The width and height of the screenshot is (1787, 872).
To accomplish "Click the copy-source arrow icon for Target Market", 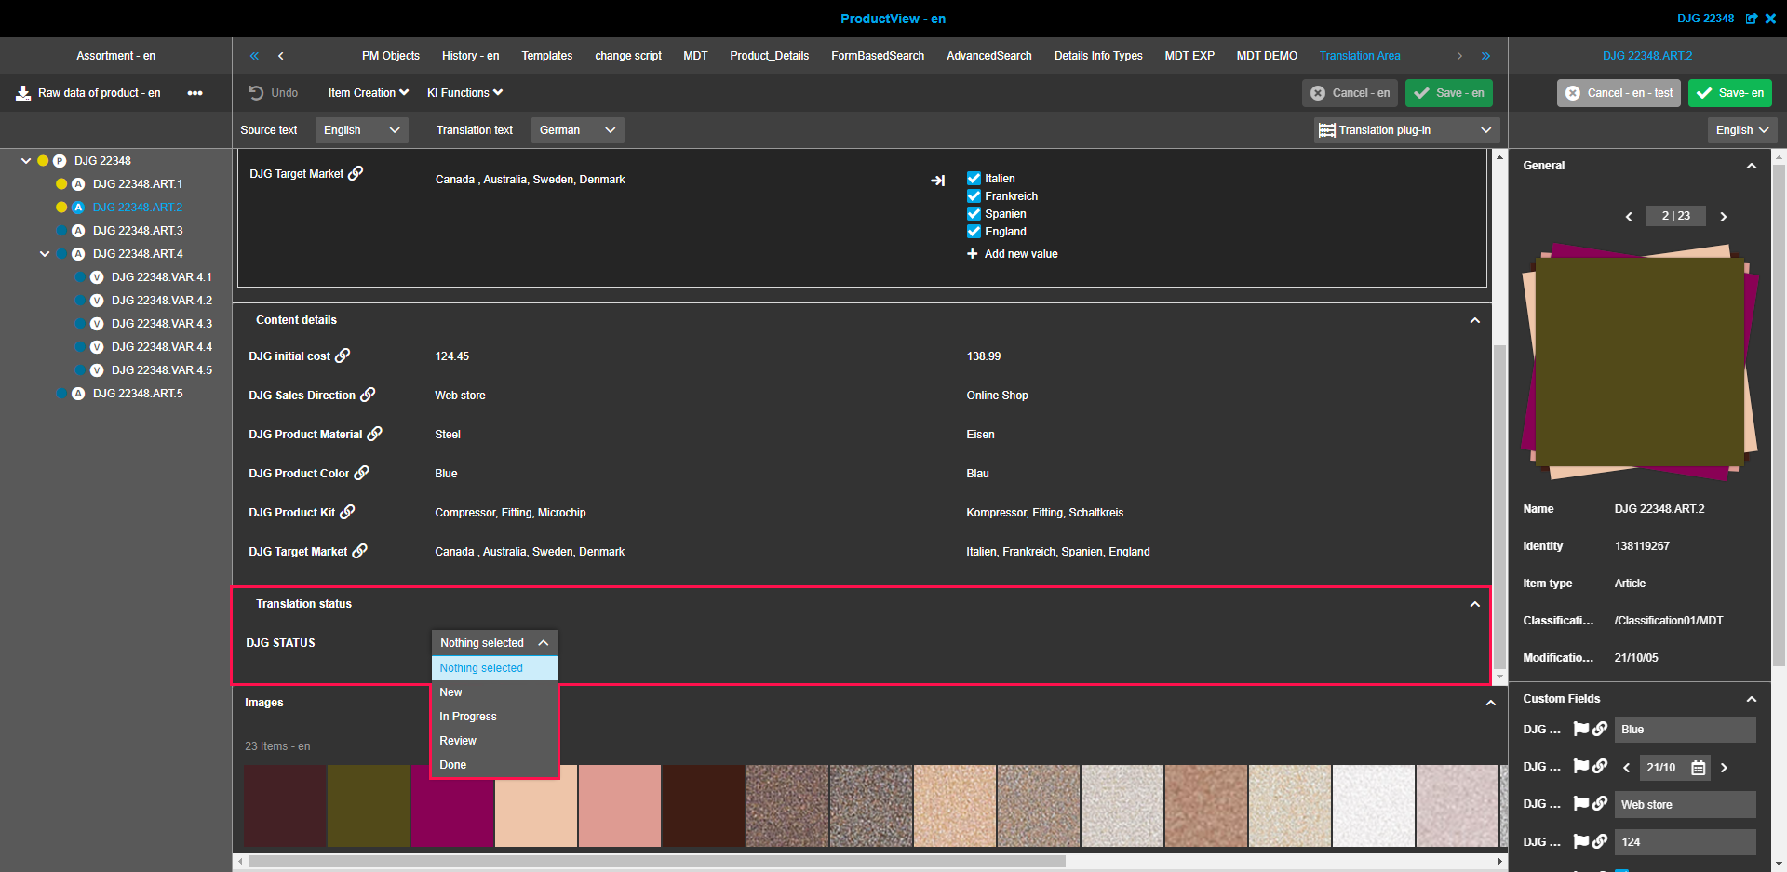I will (x=937, y=181).
